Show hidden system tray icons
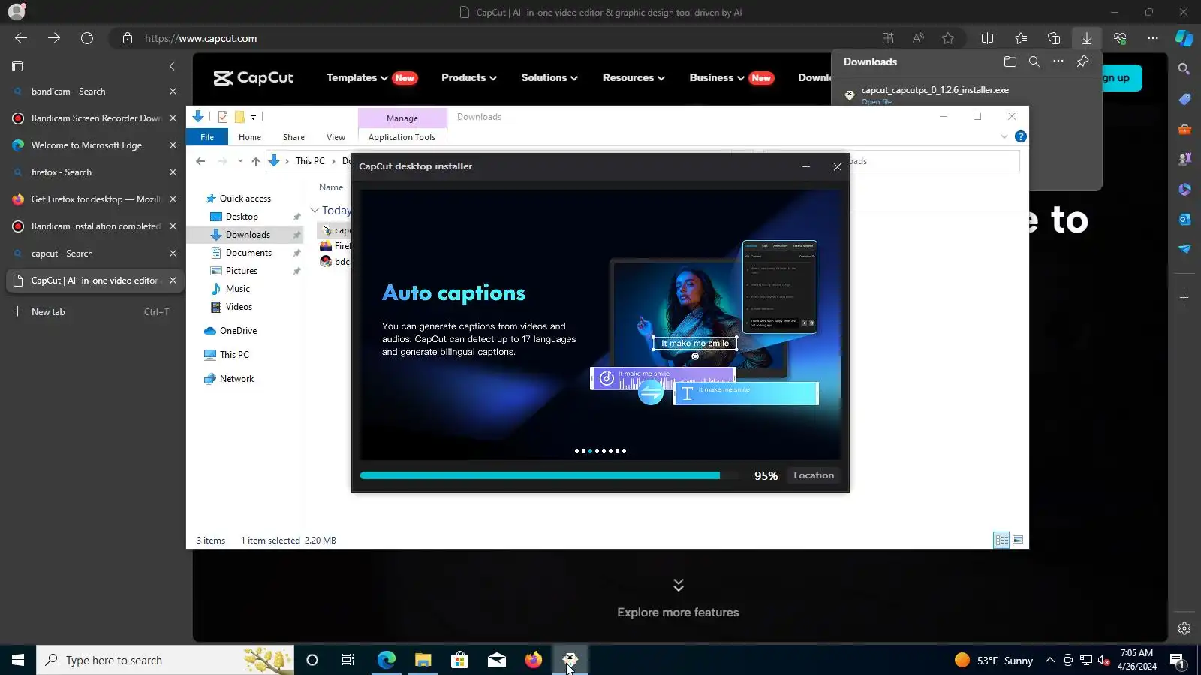1201x675 pixels. click(1050, 660)
